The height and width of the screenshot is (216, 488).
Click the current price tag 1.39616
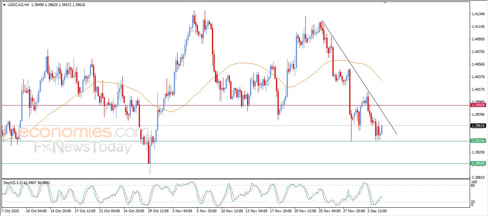point(478,125)
